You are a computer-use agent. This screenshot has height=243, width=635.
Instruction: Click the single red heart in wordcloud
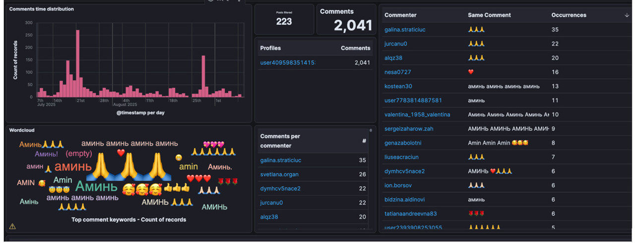point(121,153)
